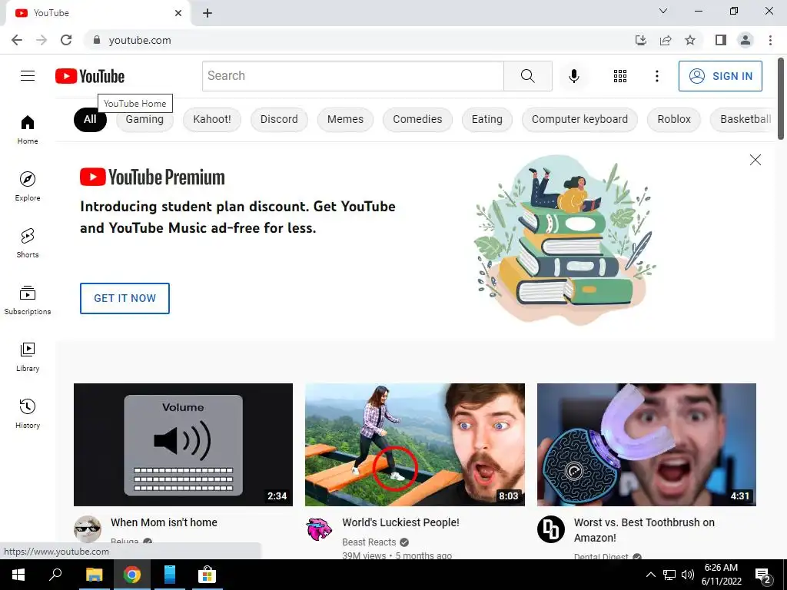
Task: Open the YouTube apps grid
Action: [620, 76]
